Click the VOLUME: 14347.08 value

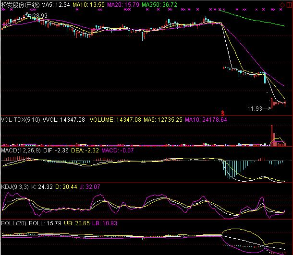[115, 120]
